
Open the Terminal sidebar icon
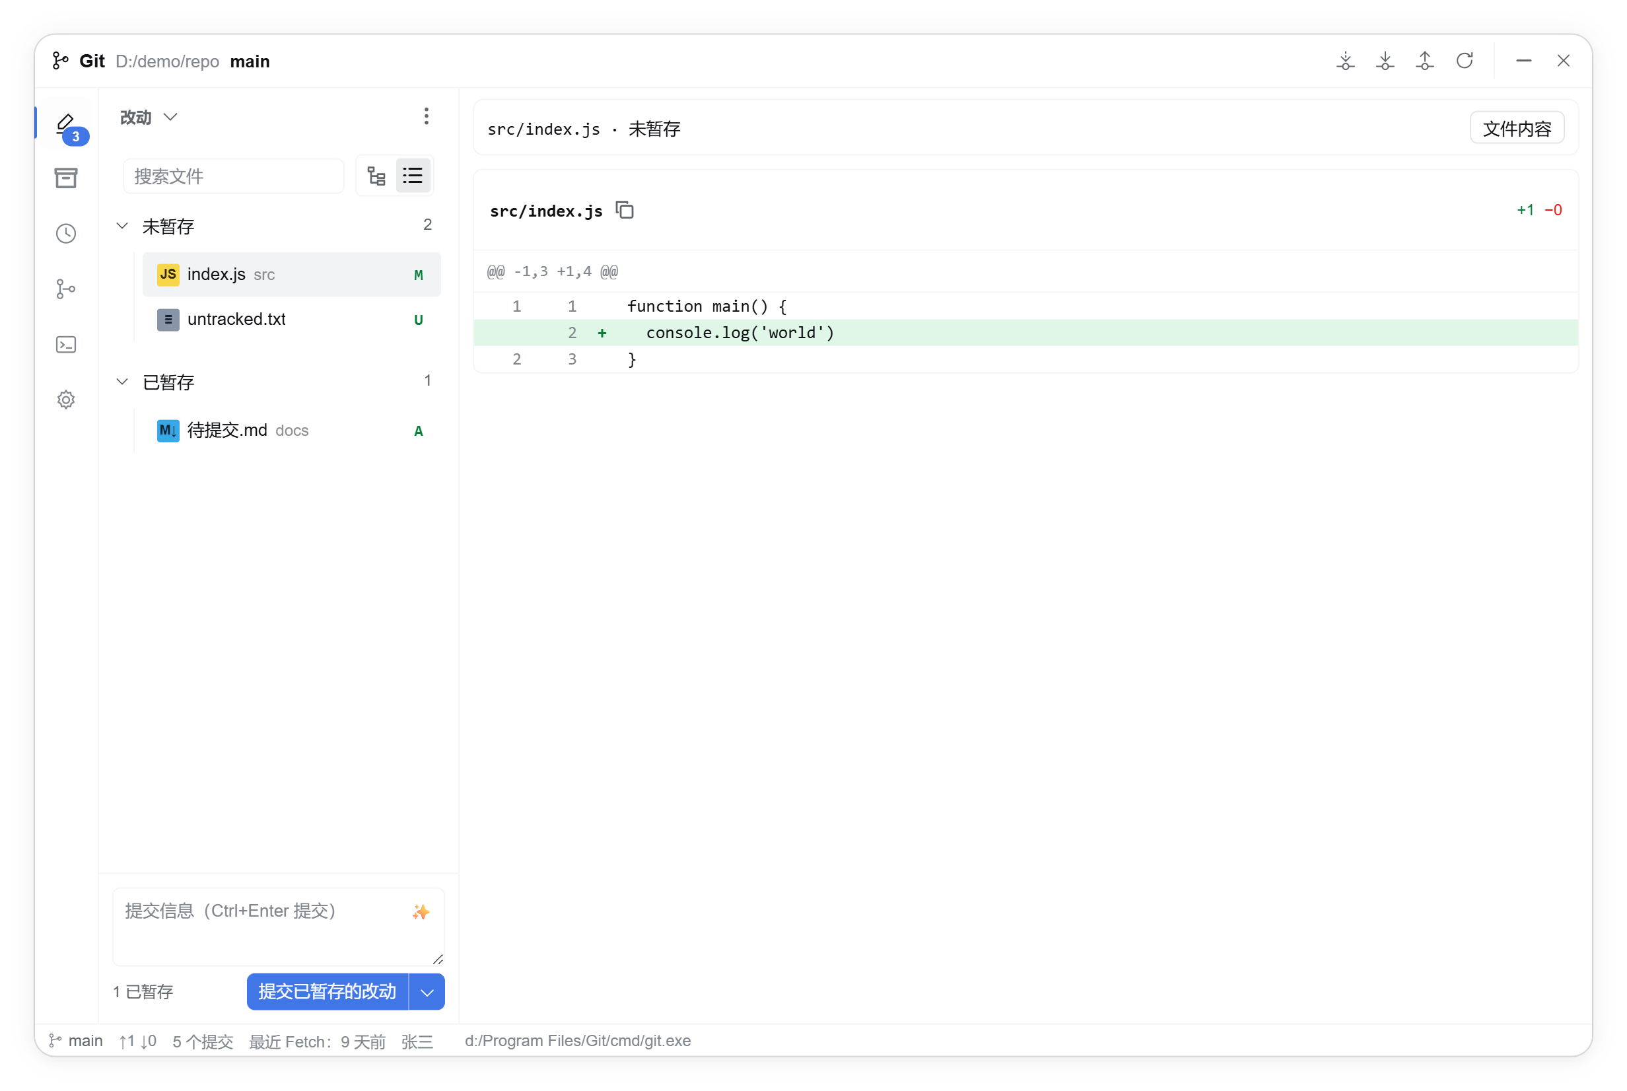(66, 345)
